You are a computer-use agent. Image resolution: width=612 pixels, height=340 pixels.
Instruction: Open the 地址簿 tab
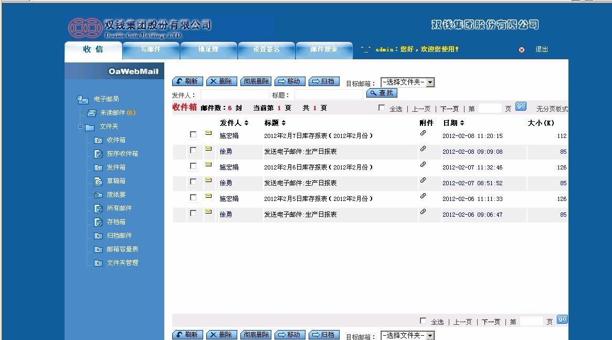208,50
